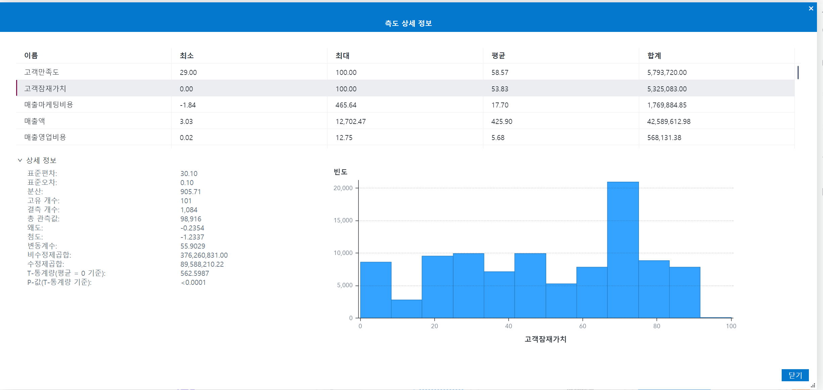The height and width of the screenshot is (390, 823).
Task: Select the 고객만족도 row
Action: click(42, 72)
